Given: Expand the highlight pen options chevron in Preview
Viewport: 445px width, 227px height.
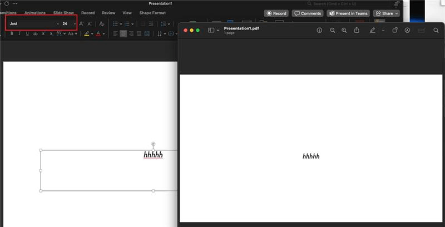Looking at the screenshot, I should 383,31.
